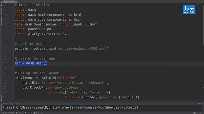204x114 pixels.
Task: Click 'Avocado Prices Dashboard' string on line 17
Action: [x=80, y=83]
